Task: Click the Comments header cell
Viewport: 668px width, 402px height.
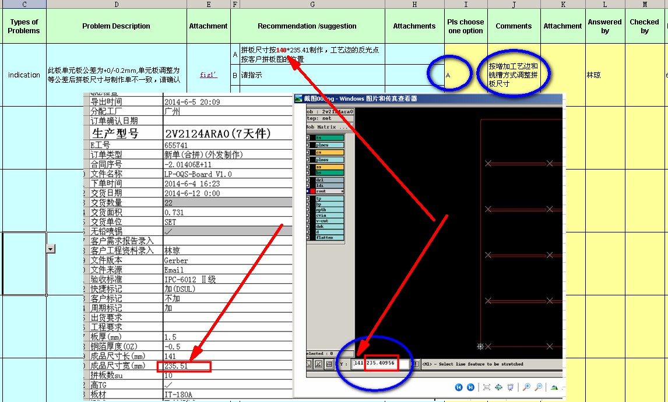Action: pos(514,26)
